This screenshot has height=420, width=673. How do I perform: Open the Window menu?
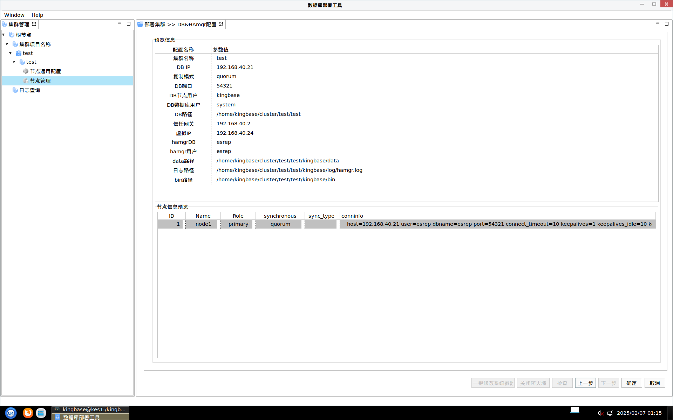click(x=14, y=15)
